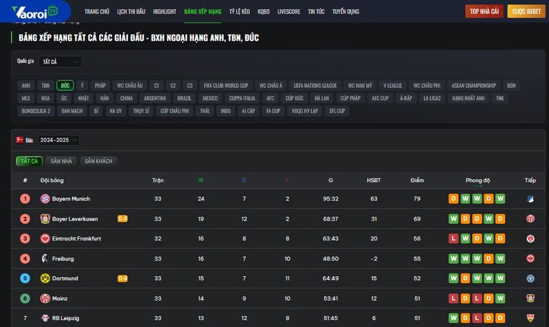549x327 pixels.
Task: Open the Eintracht Frankfurt team link
Action: pyautogui.click(x=76, y=238)
